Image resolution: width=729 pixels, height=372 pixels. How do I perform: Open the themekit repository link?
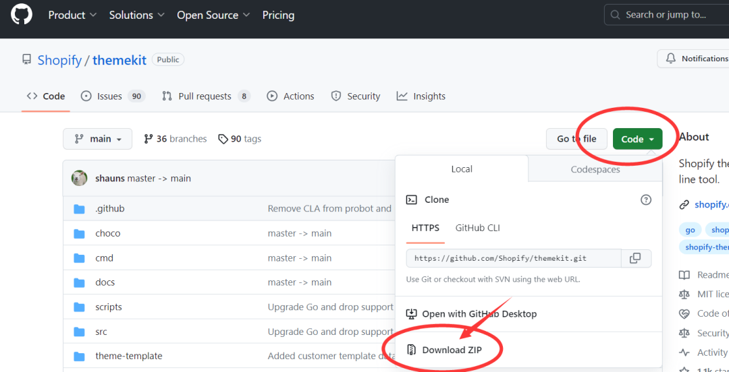point(119,61)
